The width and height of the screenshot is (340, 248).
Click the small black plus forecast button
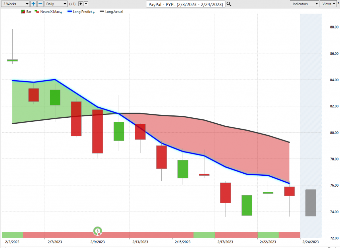(81, 4)
